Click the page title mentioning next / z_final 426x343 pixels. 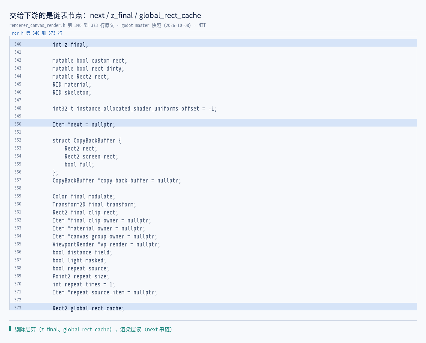pyautogui.click(x=105, y=15)
